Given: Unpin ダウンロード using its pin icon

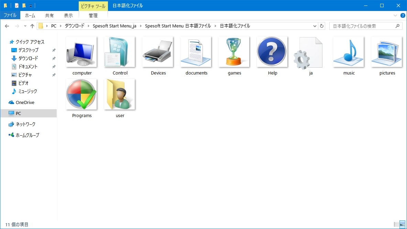Looking at the screenshot, I should click(54, 58).
